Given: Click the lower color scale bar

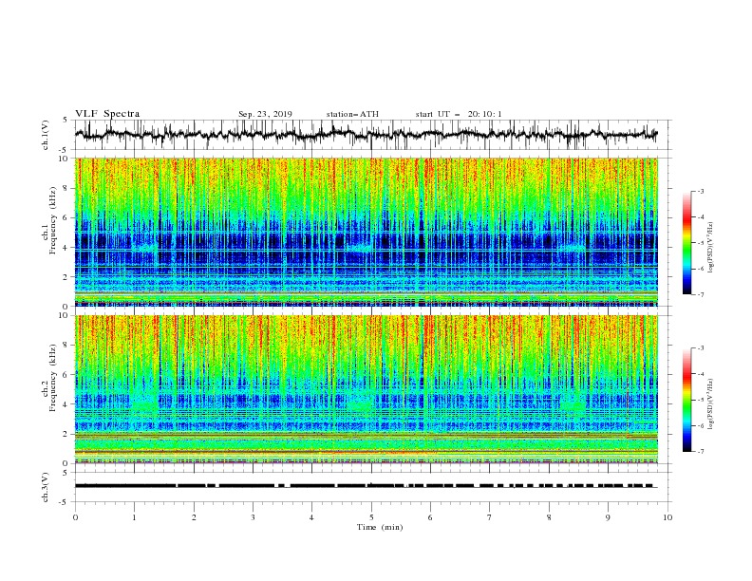Looking at the screenshot, I should (686, 400).
